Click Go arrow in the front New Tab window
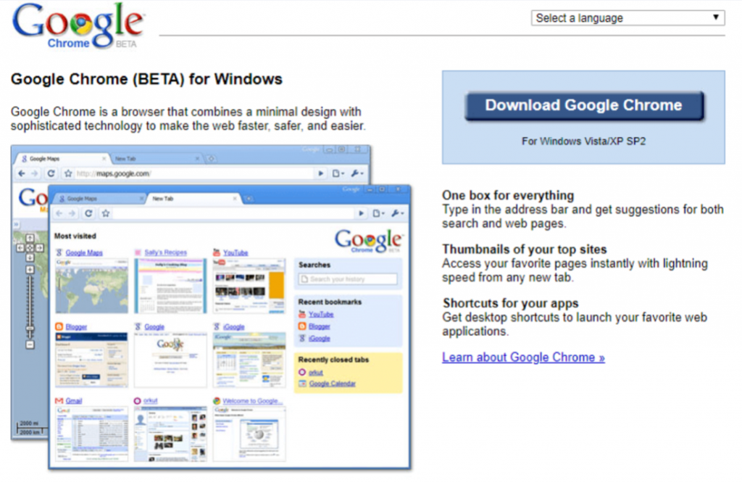The image size is (742, 483). pyautogui.click(x=361, y=213)
